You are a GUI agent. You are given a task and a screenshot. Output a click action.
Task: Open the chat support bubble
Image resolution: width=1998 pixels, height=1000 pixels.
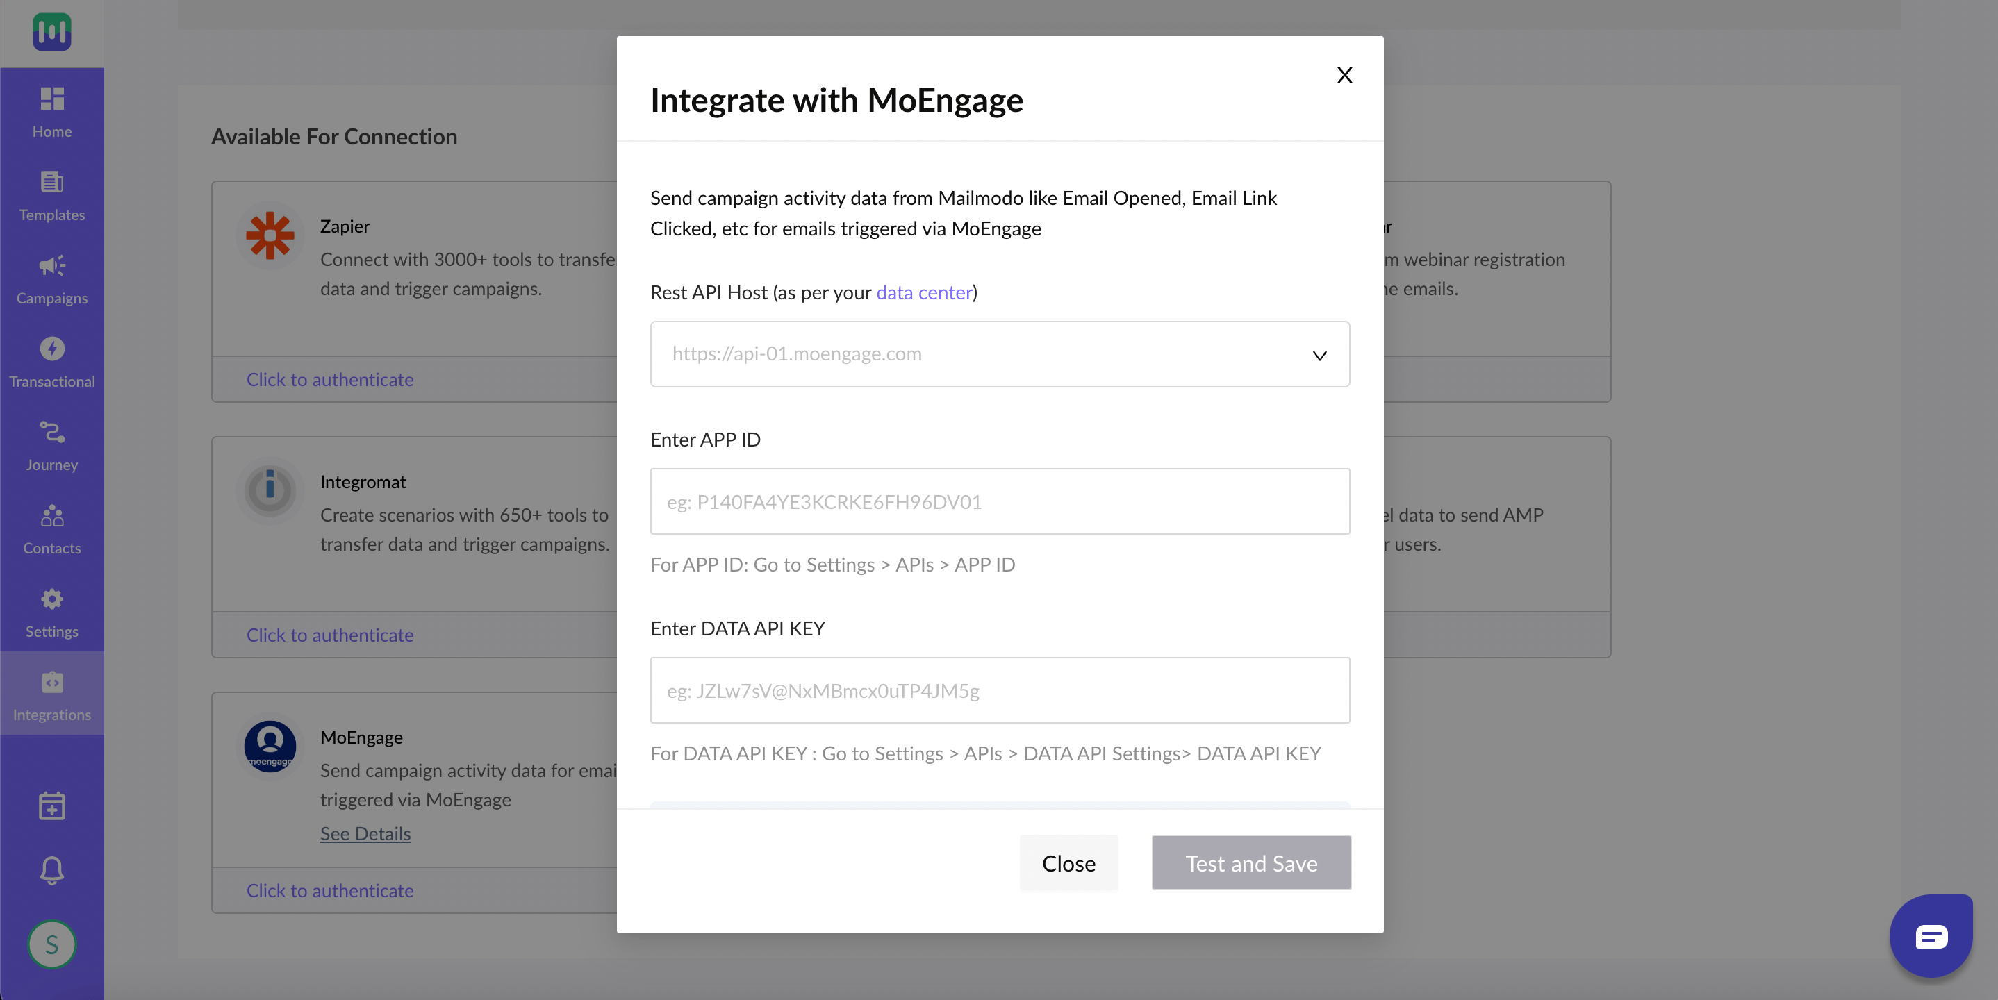click(1931, 935)
